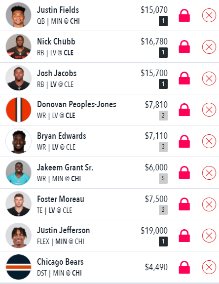Toggle the lock on Justin Fields

point(184,16)
